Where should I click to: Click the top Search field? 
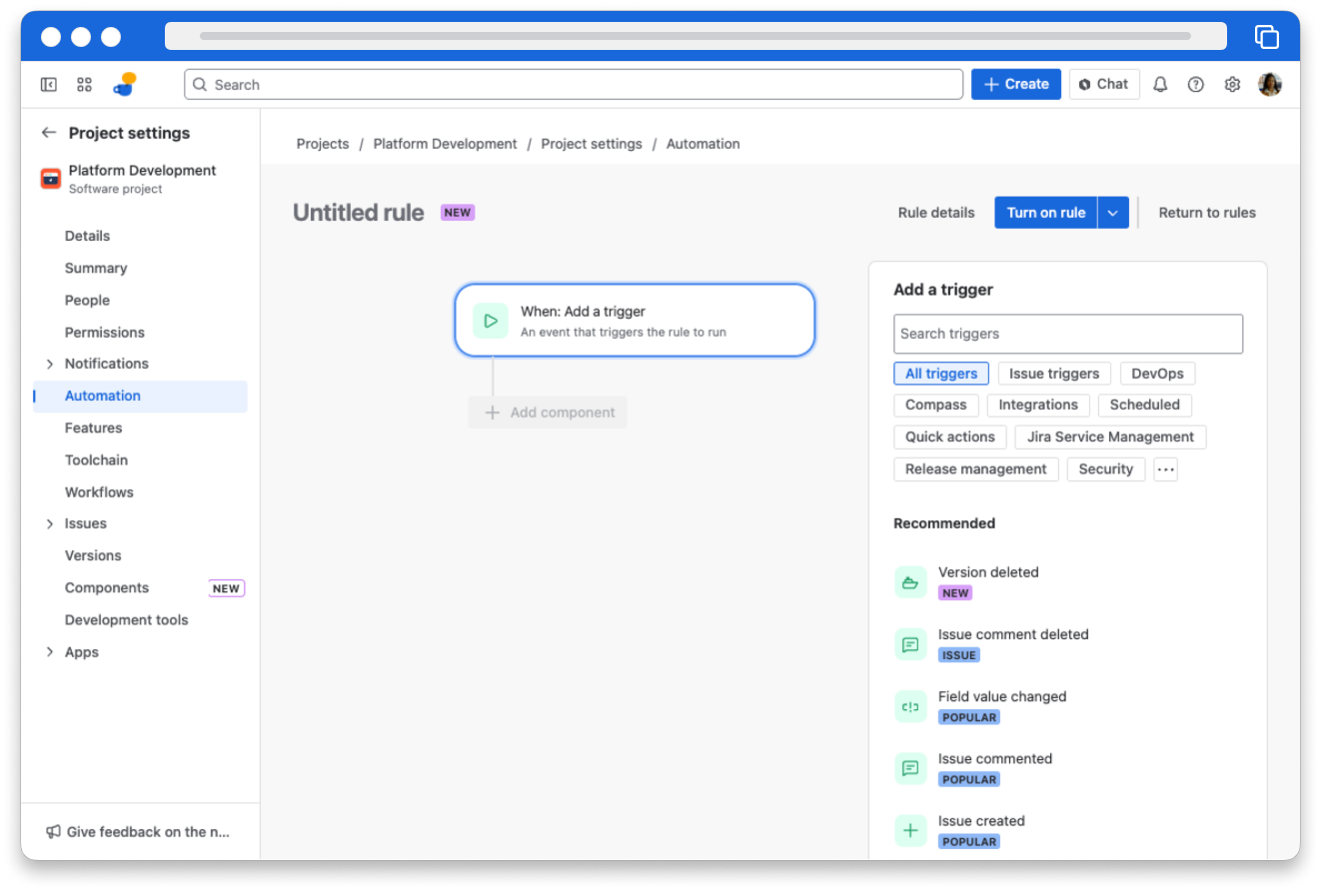click(x=574, y=84)
